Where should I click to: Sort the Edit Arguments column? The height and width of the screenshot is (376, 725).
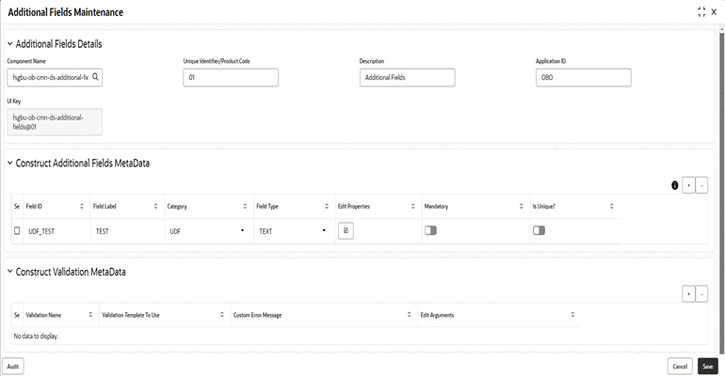[572, 315]
